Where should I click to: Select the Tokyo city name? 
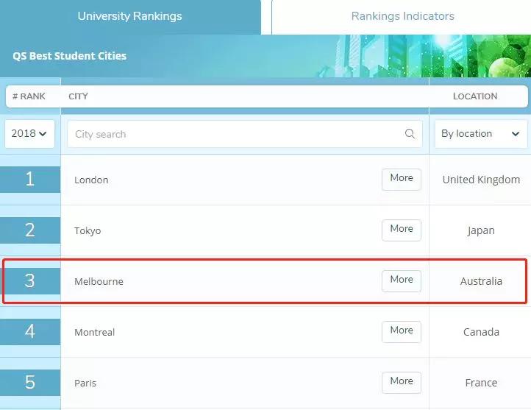[x=88, y=230]
